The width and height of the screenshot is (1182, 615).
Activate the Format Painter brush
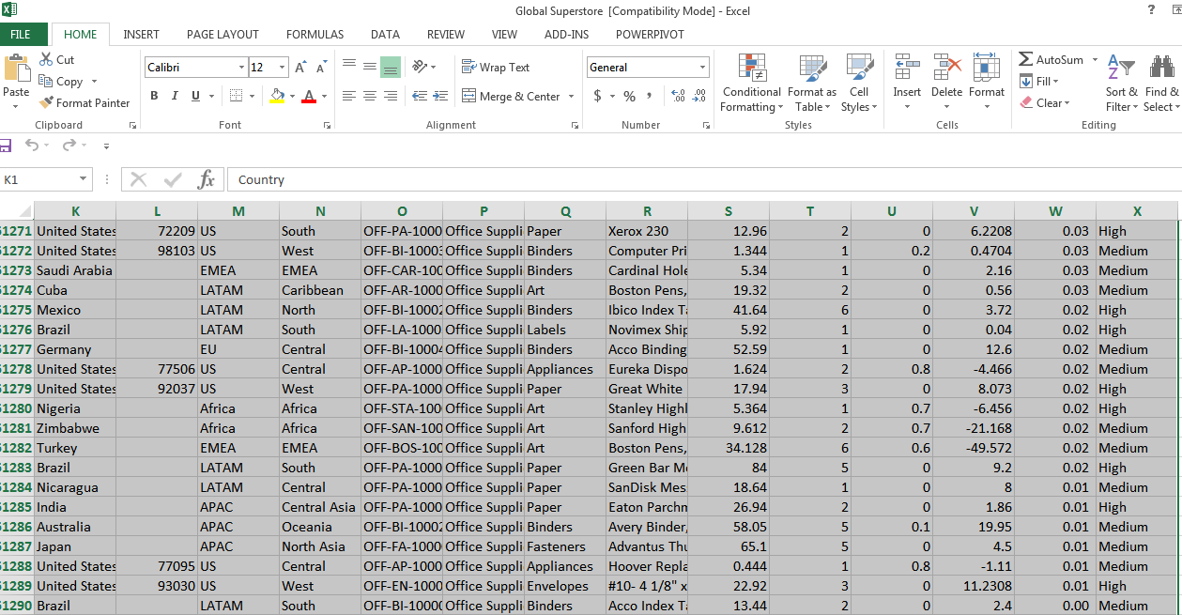click(84, 103)
